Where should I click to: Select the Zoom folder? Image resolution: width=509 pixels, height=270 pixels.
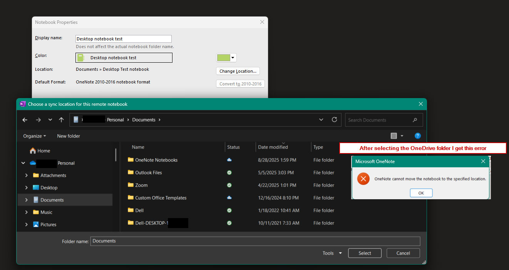(x=141, y=185)
